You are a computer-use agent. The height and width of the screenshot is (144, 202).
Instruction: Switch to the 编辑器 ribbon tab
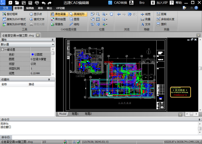(30, 8)
